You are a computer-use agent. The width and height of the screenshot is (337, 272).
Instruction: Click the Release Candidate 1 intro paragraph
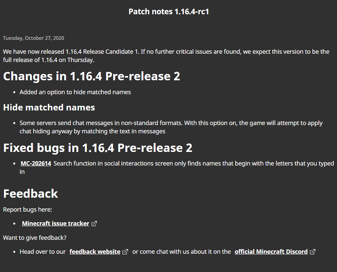point(166,56)
